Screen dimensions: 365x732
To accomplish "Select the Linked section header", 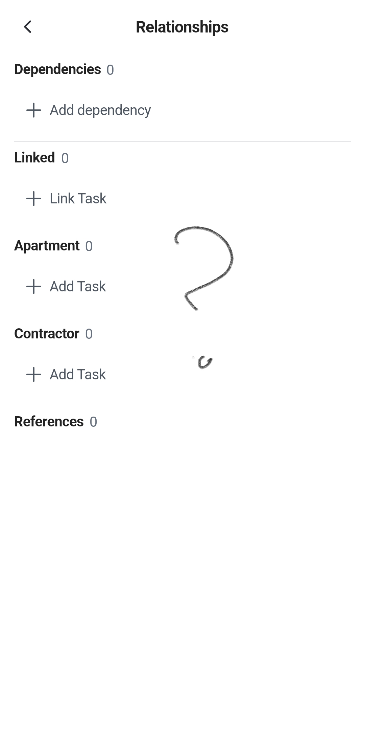I will pos(34,158).
